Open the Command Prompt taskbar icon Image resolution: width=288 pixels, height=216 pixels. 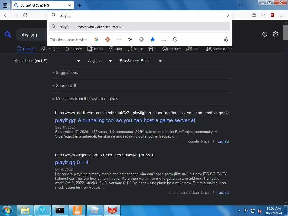click(x=60, y=210)
